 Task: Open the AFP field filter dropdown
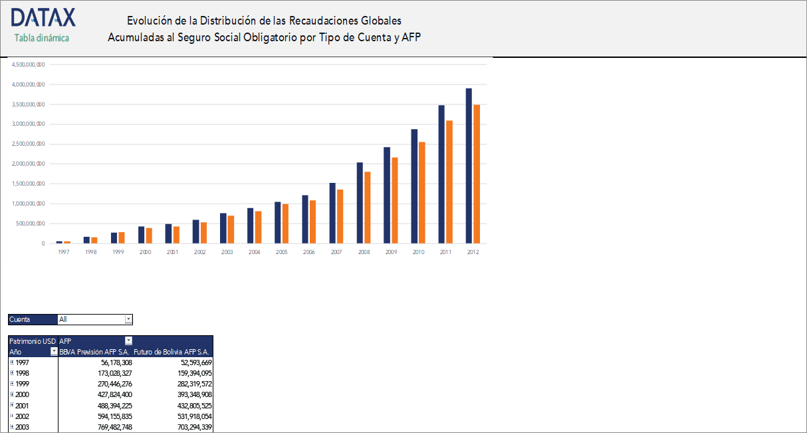pos(128,341)
